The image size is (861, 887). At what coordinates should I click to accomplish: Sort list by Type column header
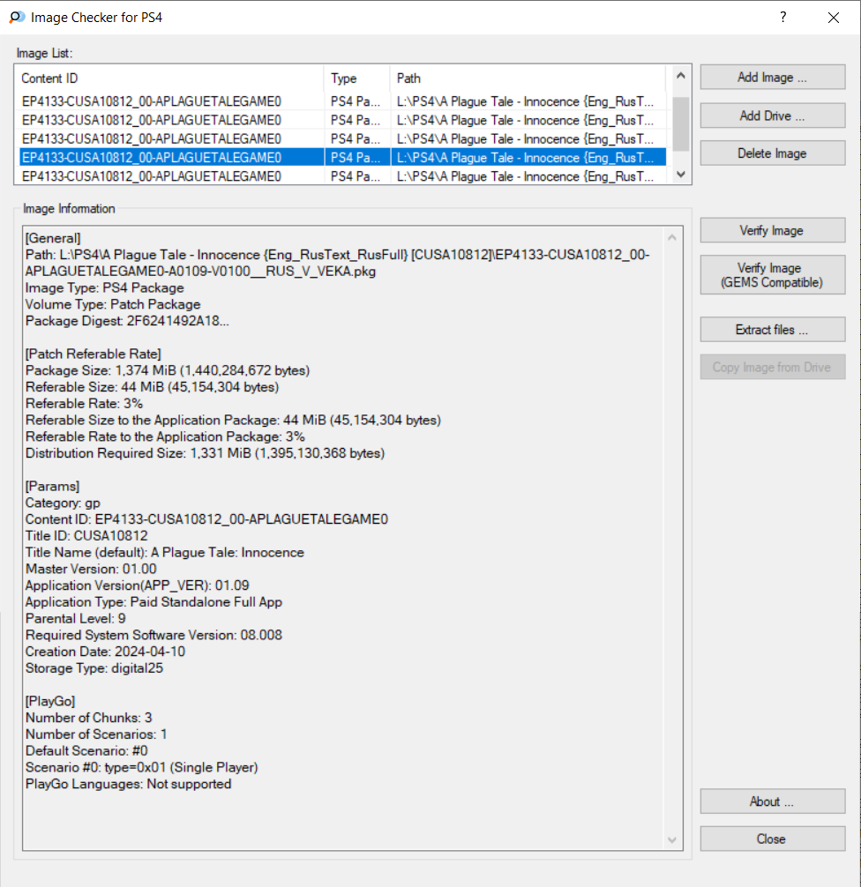(x=356, y=78)
